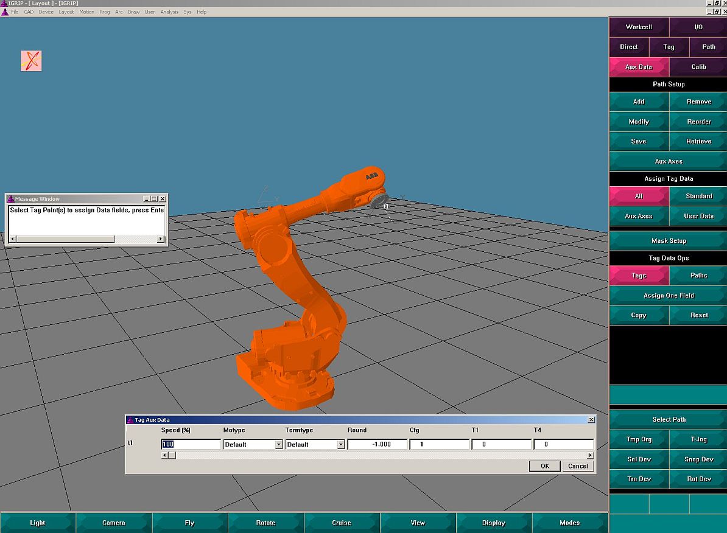The height and width of the screenshot is (533, 727).
Task: Click the Tag Aux Data horizontal scrollbar right arrow
Action: 590,455
